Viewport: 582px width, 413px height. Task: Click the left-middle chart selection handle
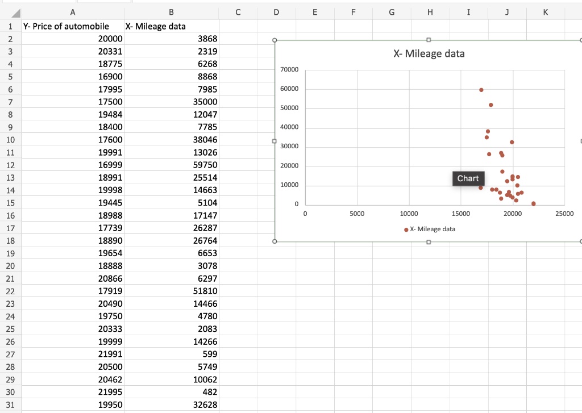pos(275,140)
